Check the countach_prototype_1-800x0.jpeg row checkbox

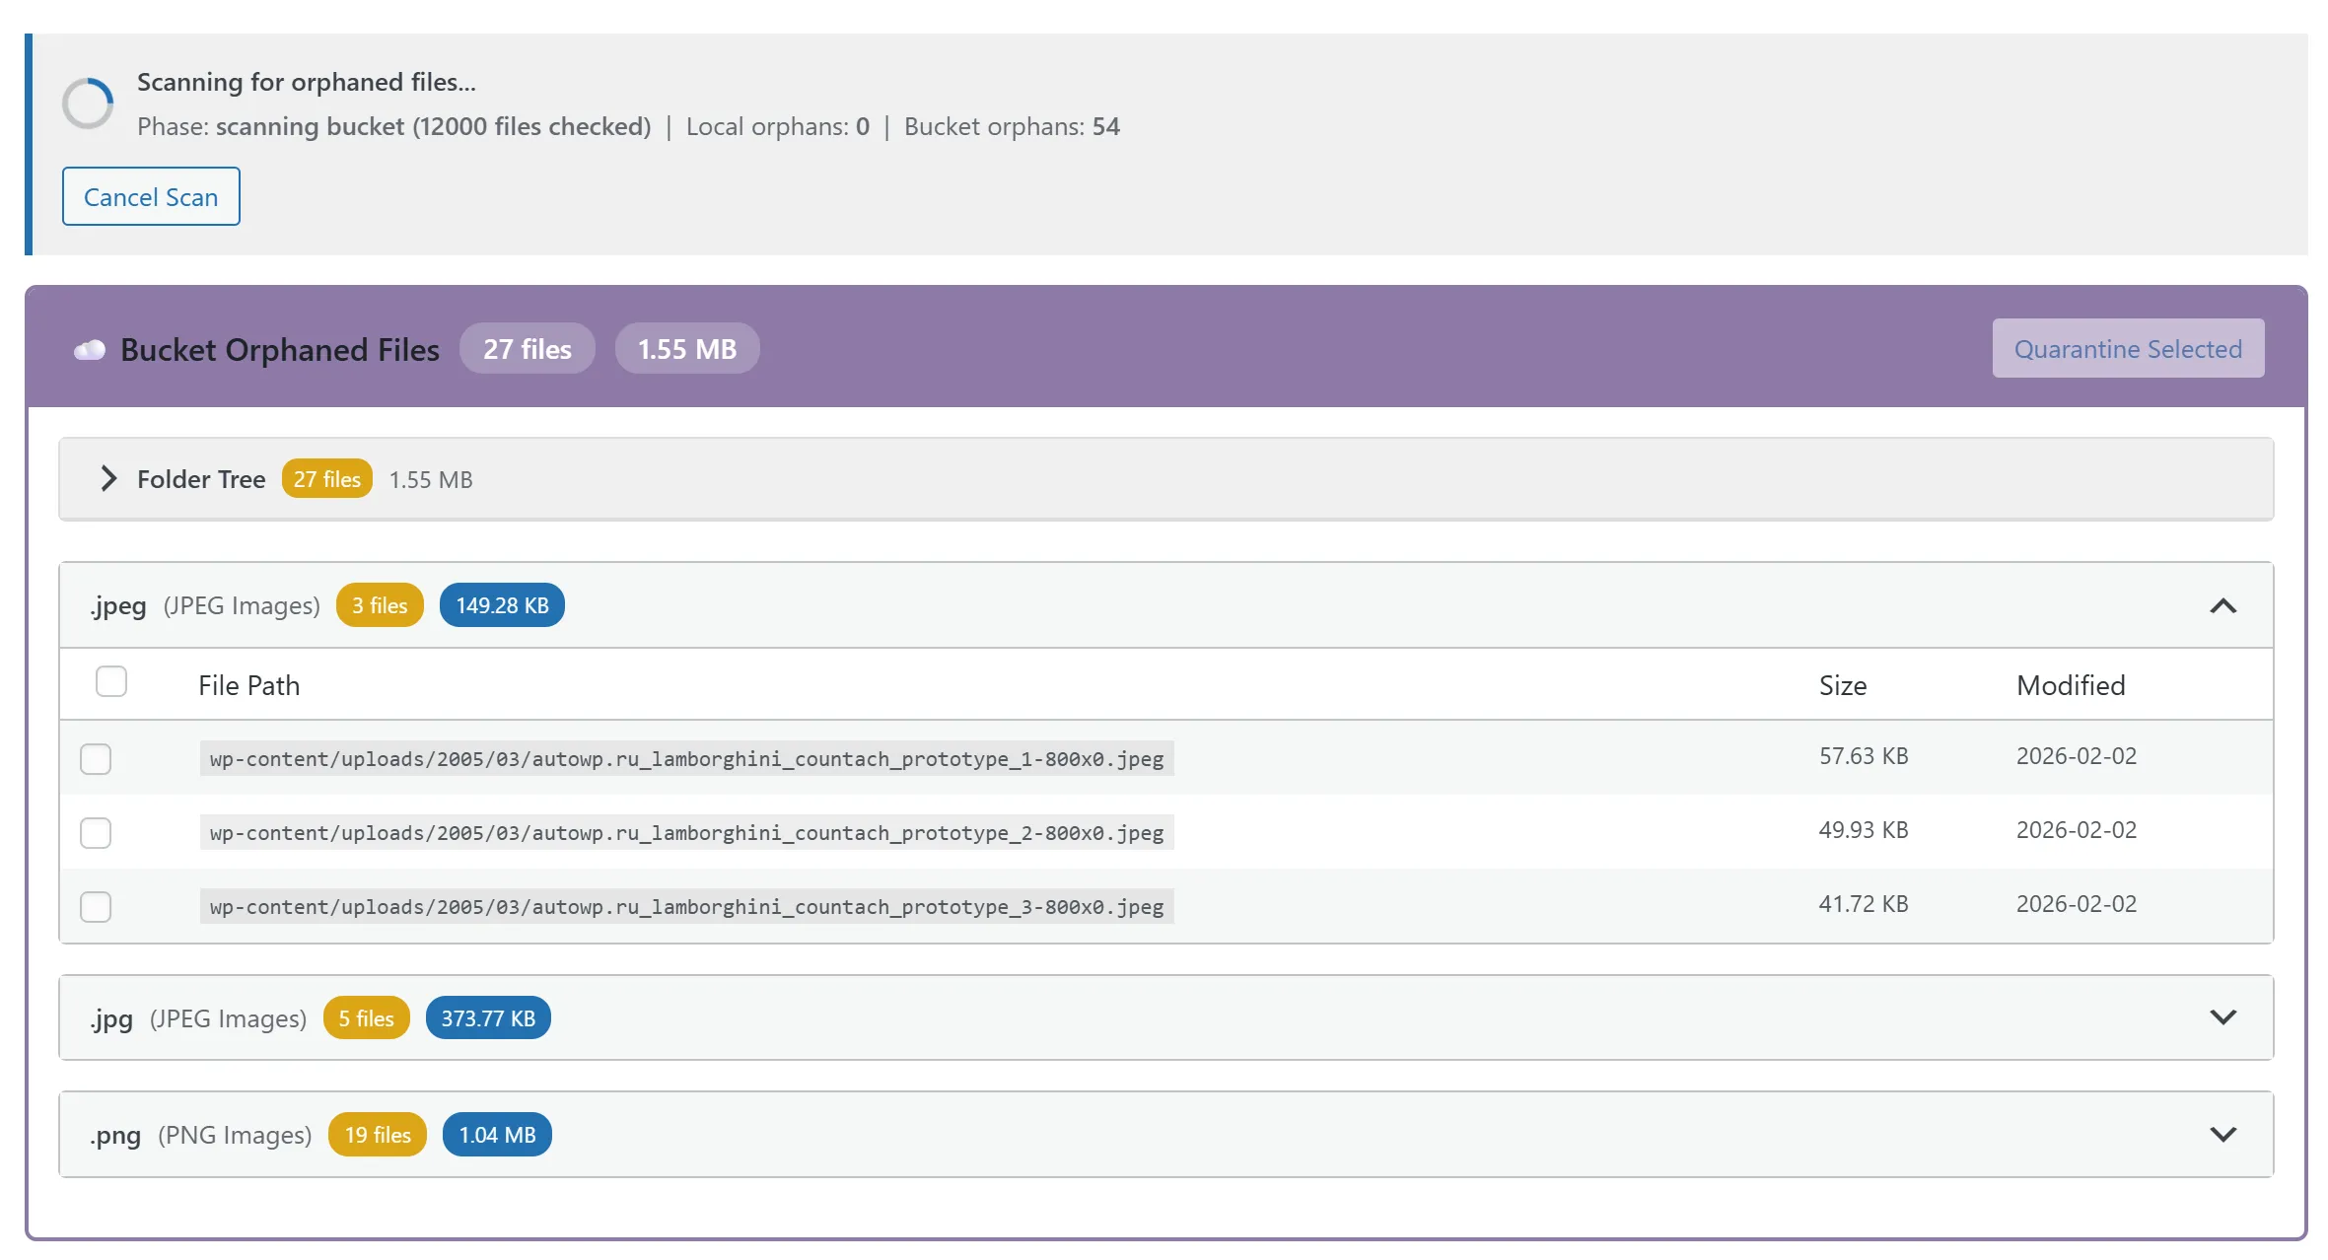pos(96,758)
